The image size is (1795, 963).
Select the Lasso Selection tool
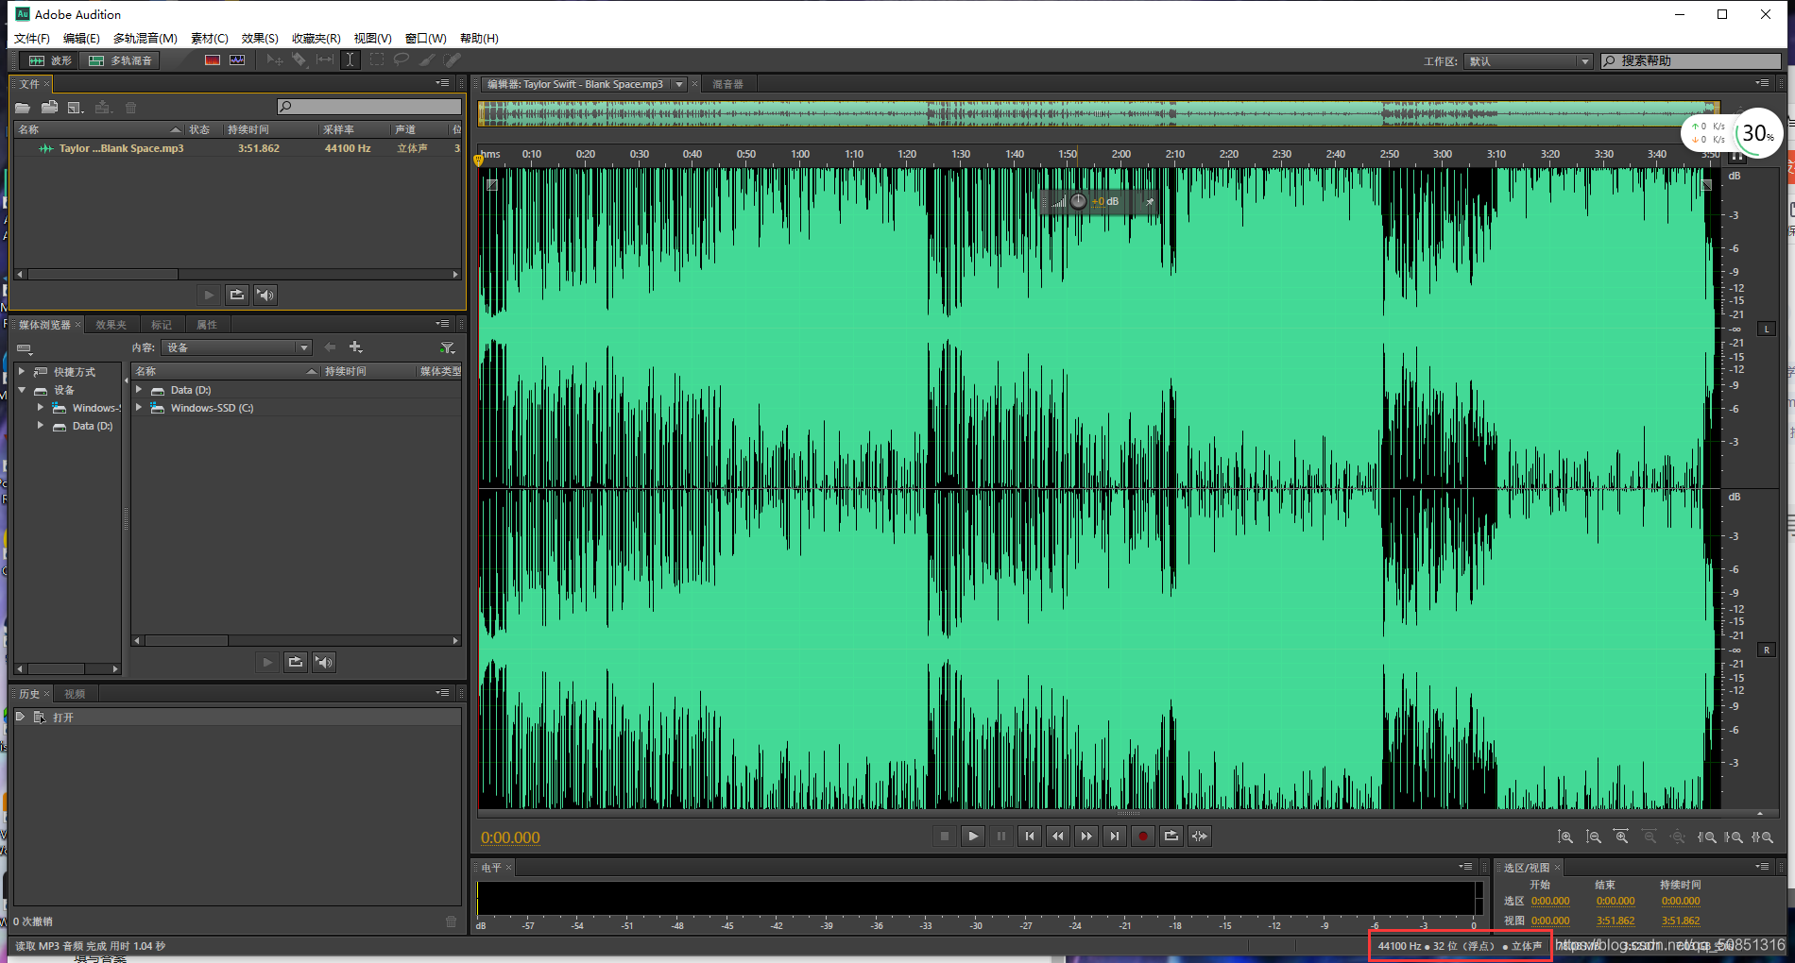(402, 60)
